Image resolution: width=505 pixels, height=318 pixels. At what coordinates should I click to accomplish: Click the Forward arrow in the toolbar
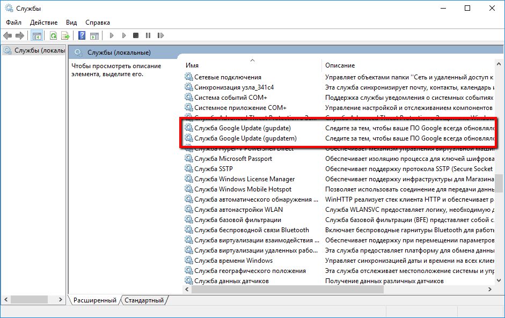click(20, 35)
